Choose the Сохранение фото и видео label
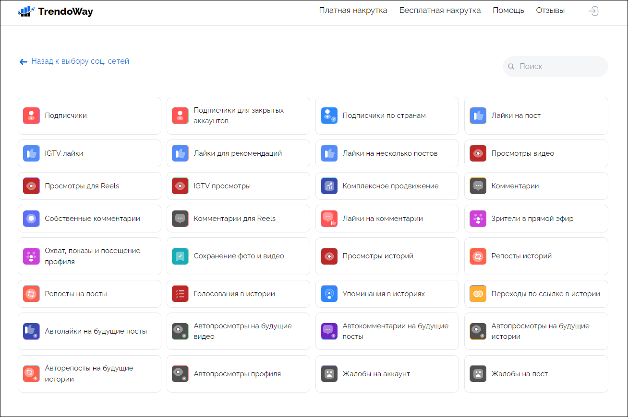 click(239, 256)
